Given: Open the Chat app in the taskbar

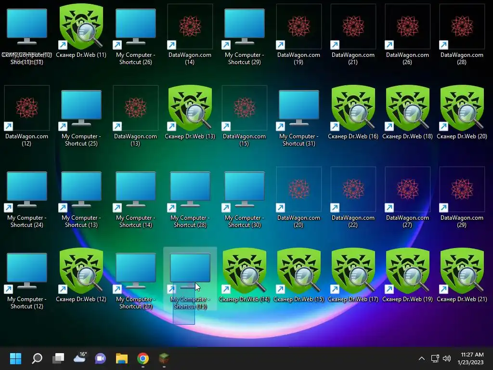Looking at the screenshot, I should click(x=101, y=358).
